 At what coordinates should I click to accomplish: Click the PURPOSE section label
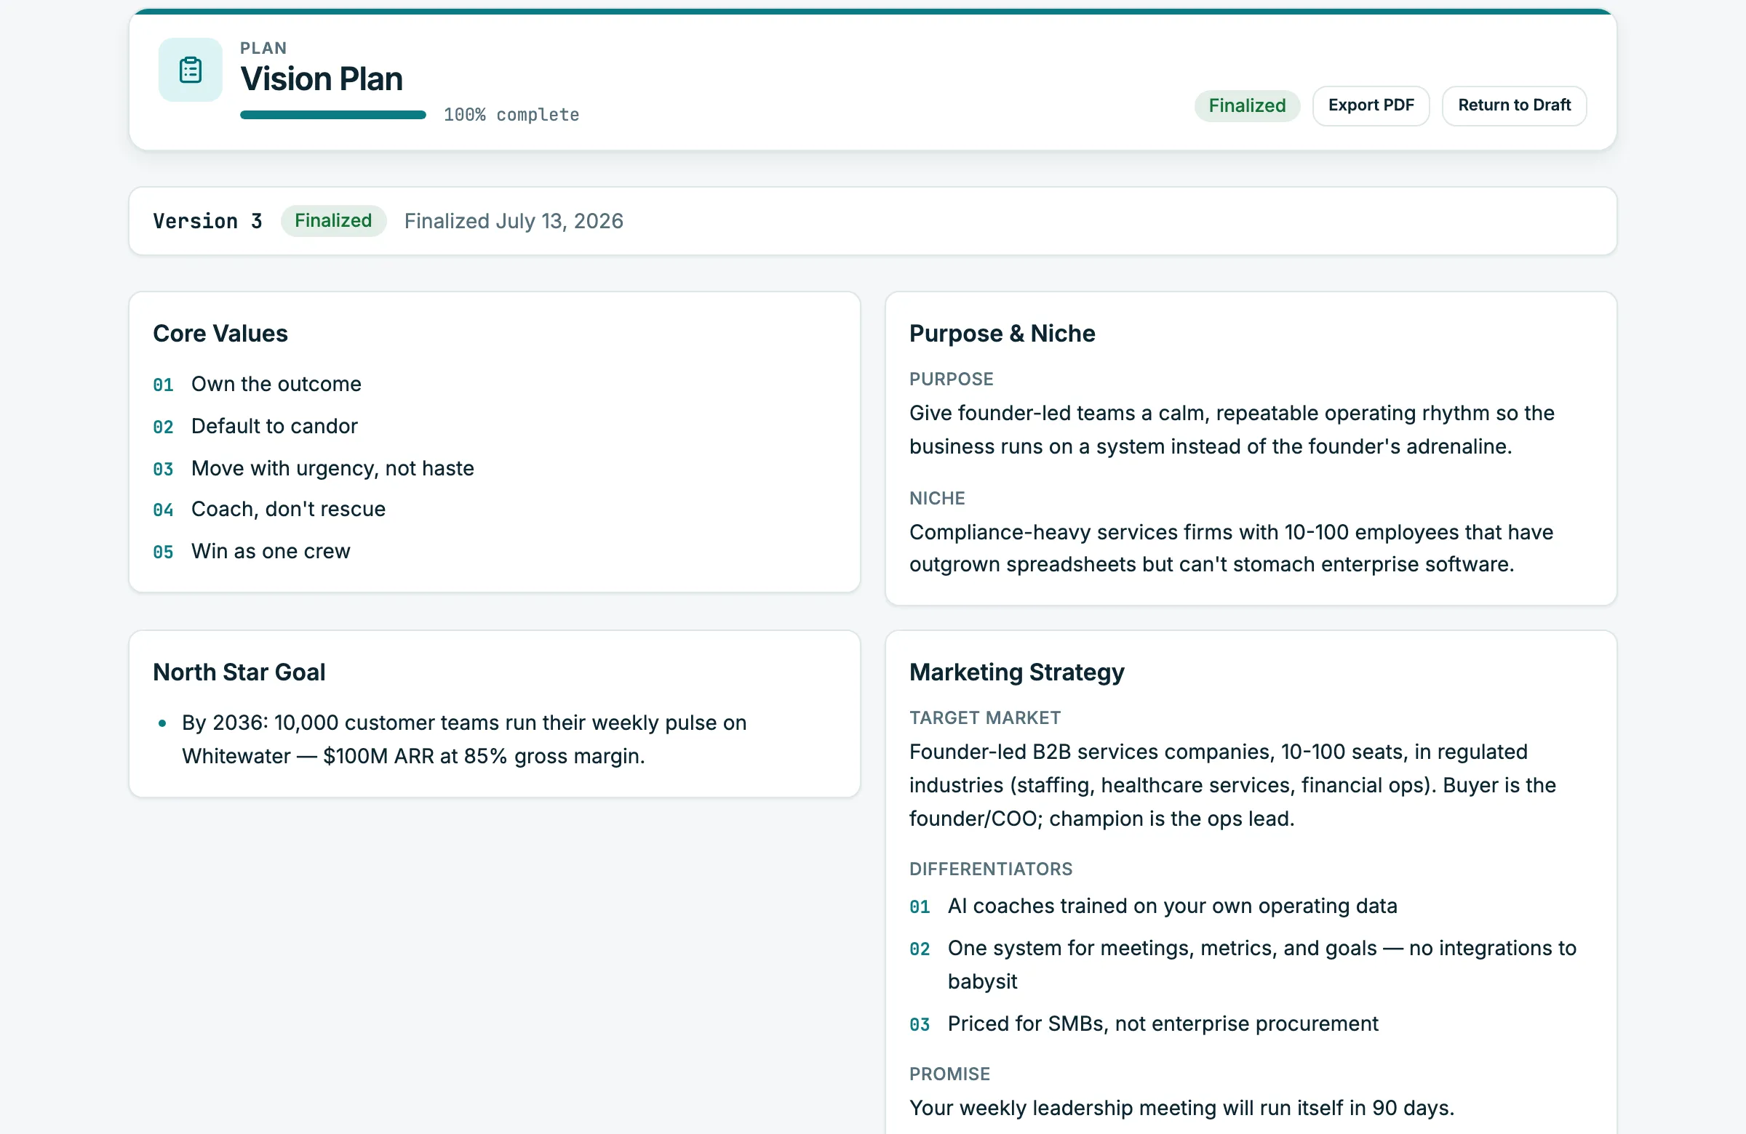[951, 379]
